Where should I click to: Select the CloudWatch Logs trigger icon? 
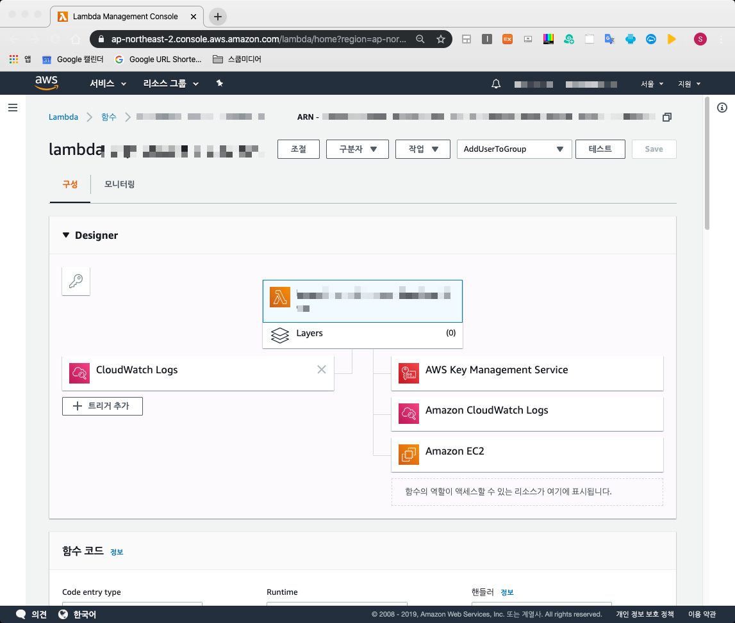point(79,373)
